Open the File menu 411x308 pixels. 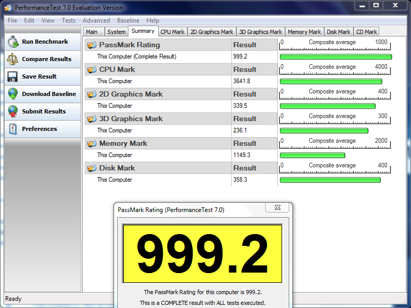pyautogui.click(x=12, y=21)
